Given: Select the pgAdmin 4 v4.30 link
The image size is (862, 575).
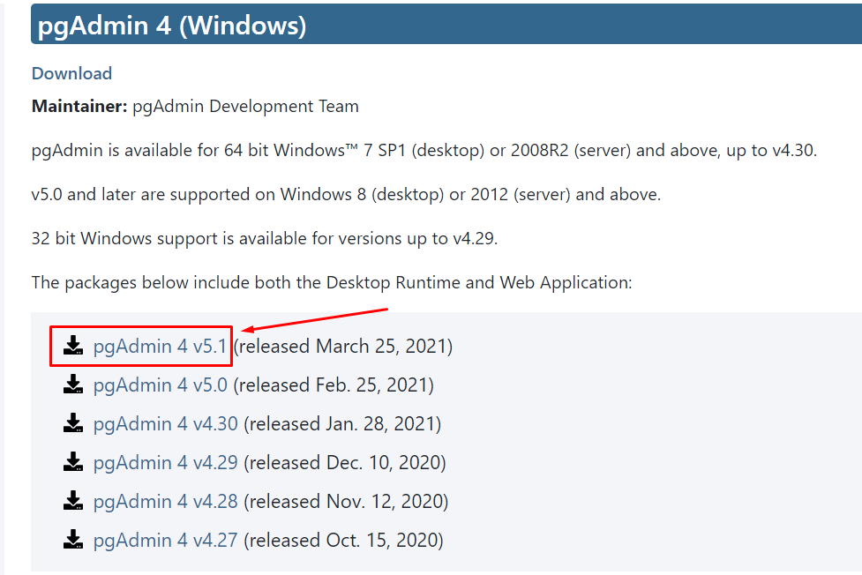Looking at the screenshot, I should (x=166, y=424).
